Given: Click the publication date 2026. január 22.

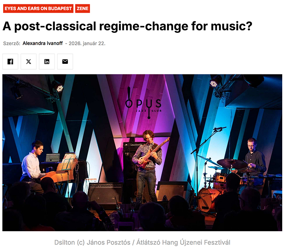Looking at the screenshot, I should click(x=87, y=44).
